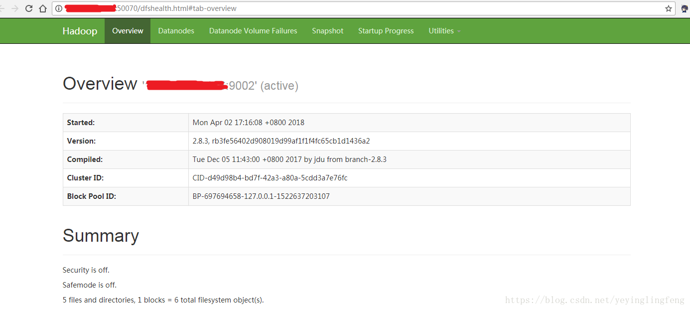The image size is (690, 310).
Task: Open the Hadoop brand link
Action: (80, 31)
